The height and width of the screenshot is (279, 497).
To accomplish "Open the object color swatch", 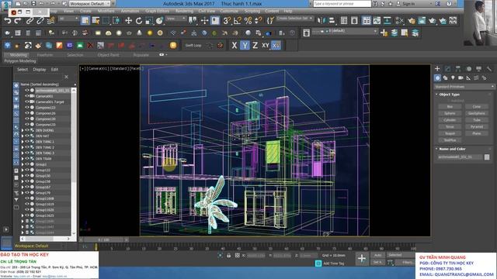I will coord(487,157).
